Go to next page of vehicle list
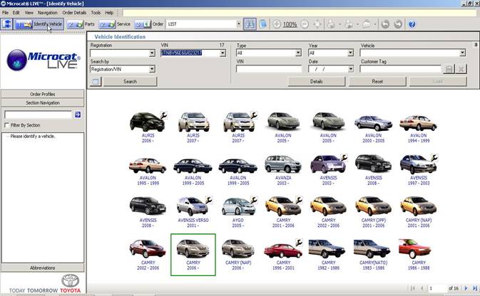Image resolution: width=480 pixels, height=296 pixels. (x=466, y=288)
